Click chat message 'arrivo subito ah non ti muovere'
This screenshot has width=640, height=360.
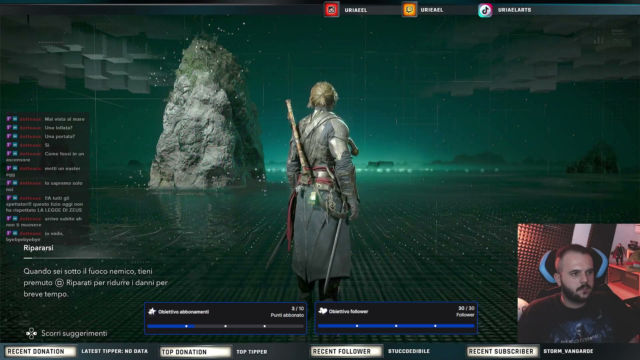44,222
